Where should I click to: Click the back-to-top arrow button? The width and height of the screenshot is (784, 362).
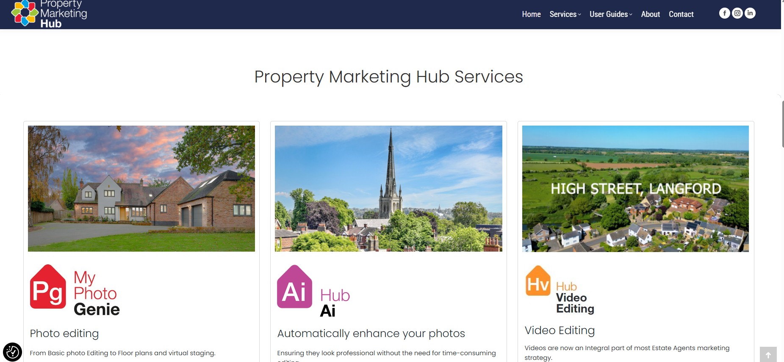coord(768,354)
